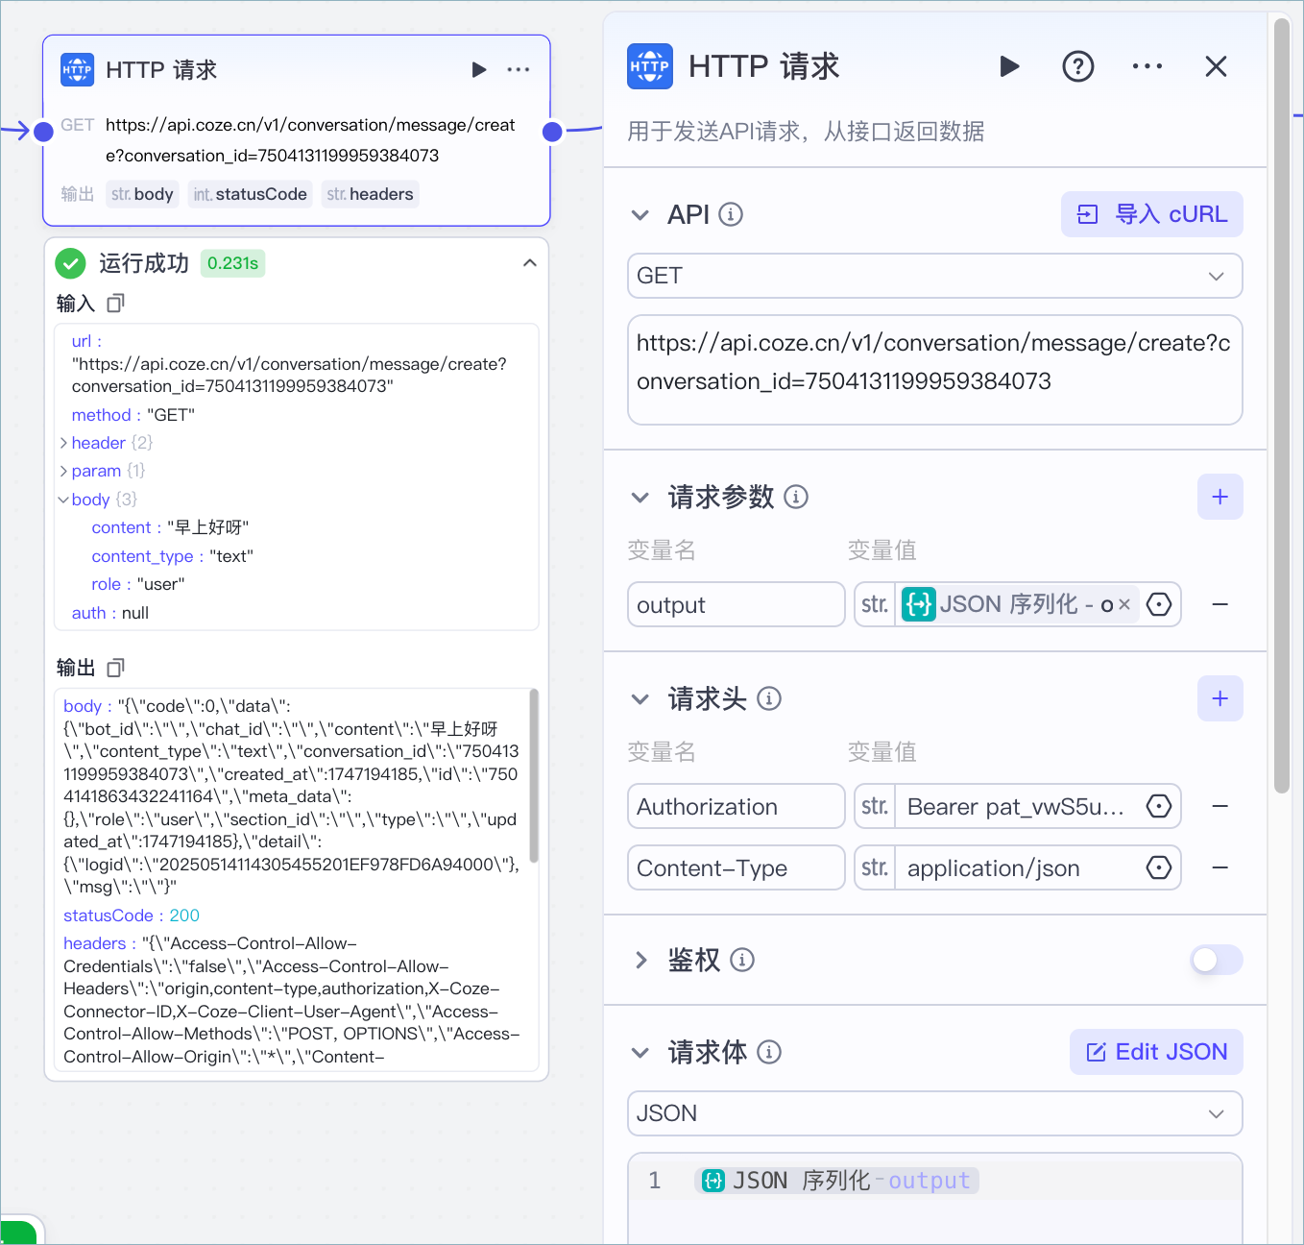The height and width of the screenshot is (1245, 1304).
Task: Click the 导入 cURL button
Action: 1151,214
